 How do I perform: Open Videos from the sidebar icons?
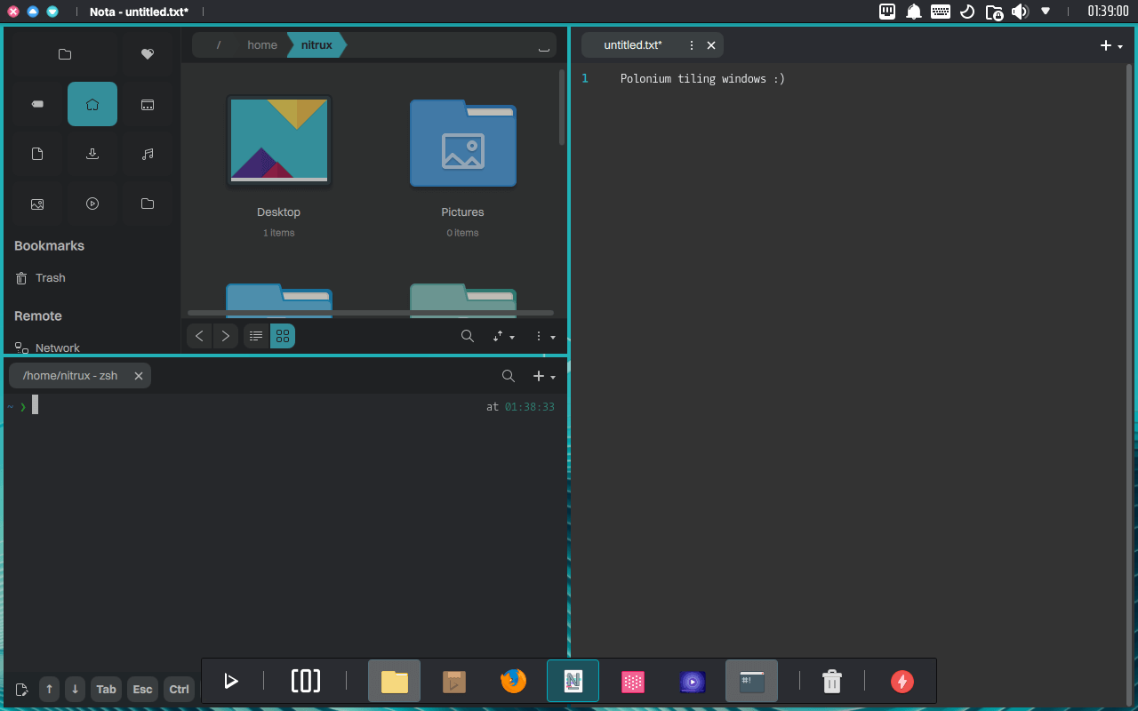coord(92,204)
